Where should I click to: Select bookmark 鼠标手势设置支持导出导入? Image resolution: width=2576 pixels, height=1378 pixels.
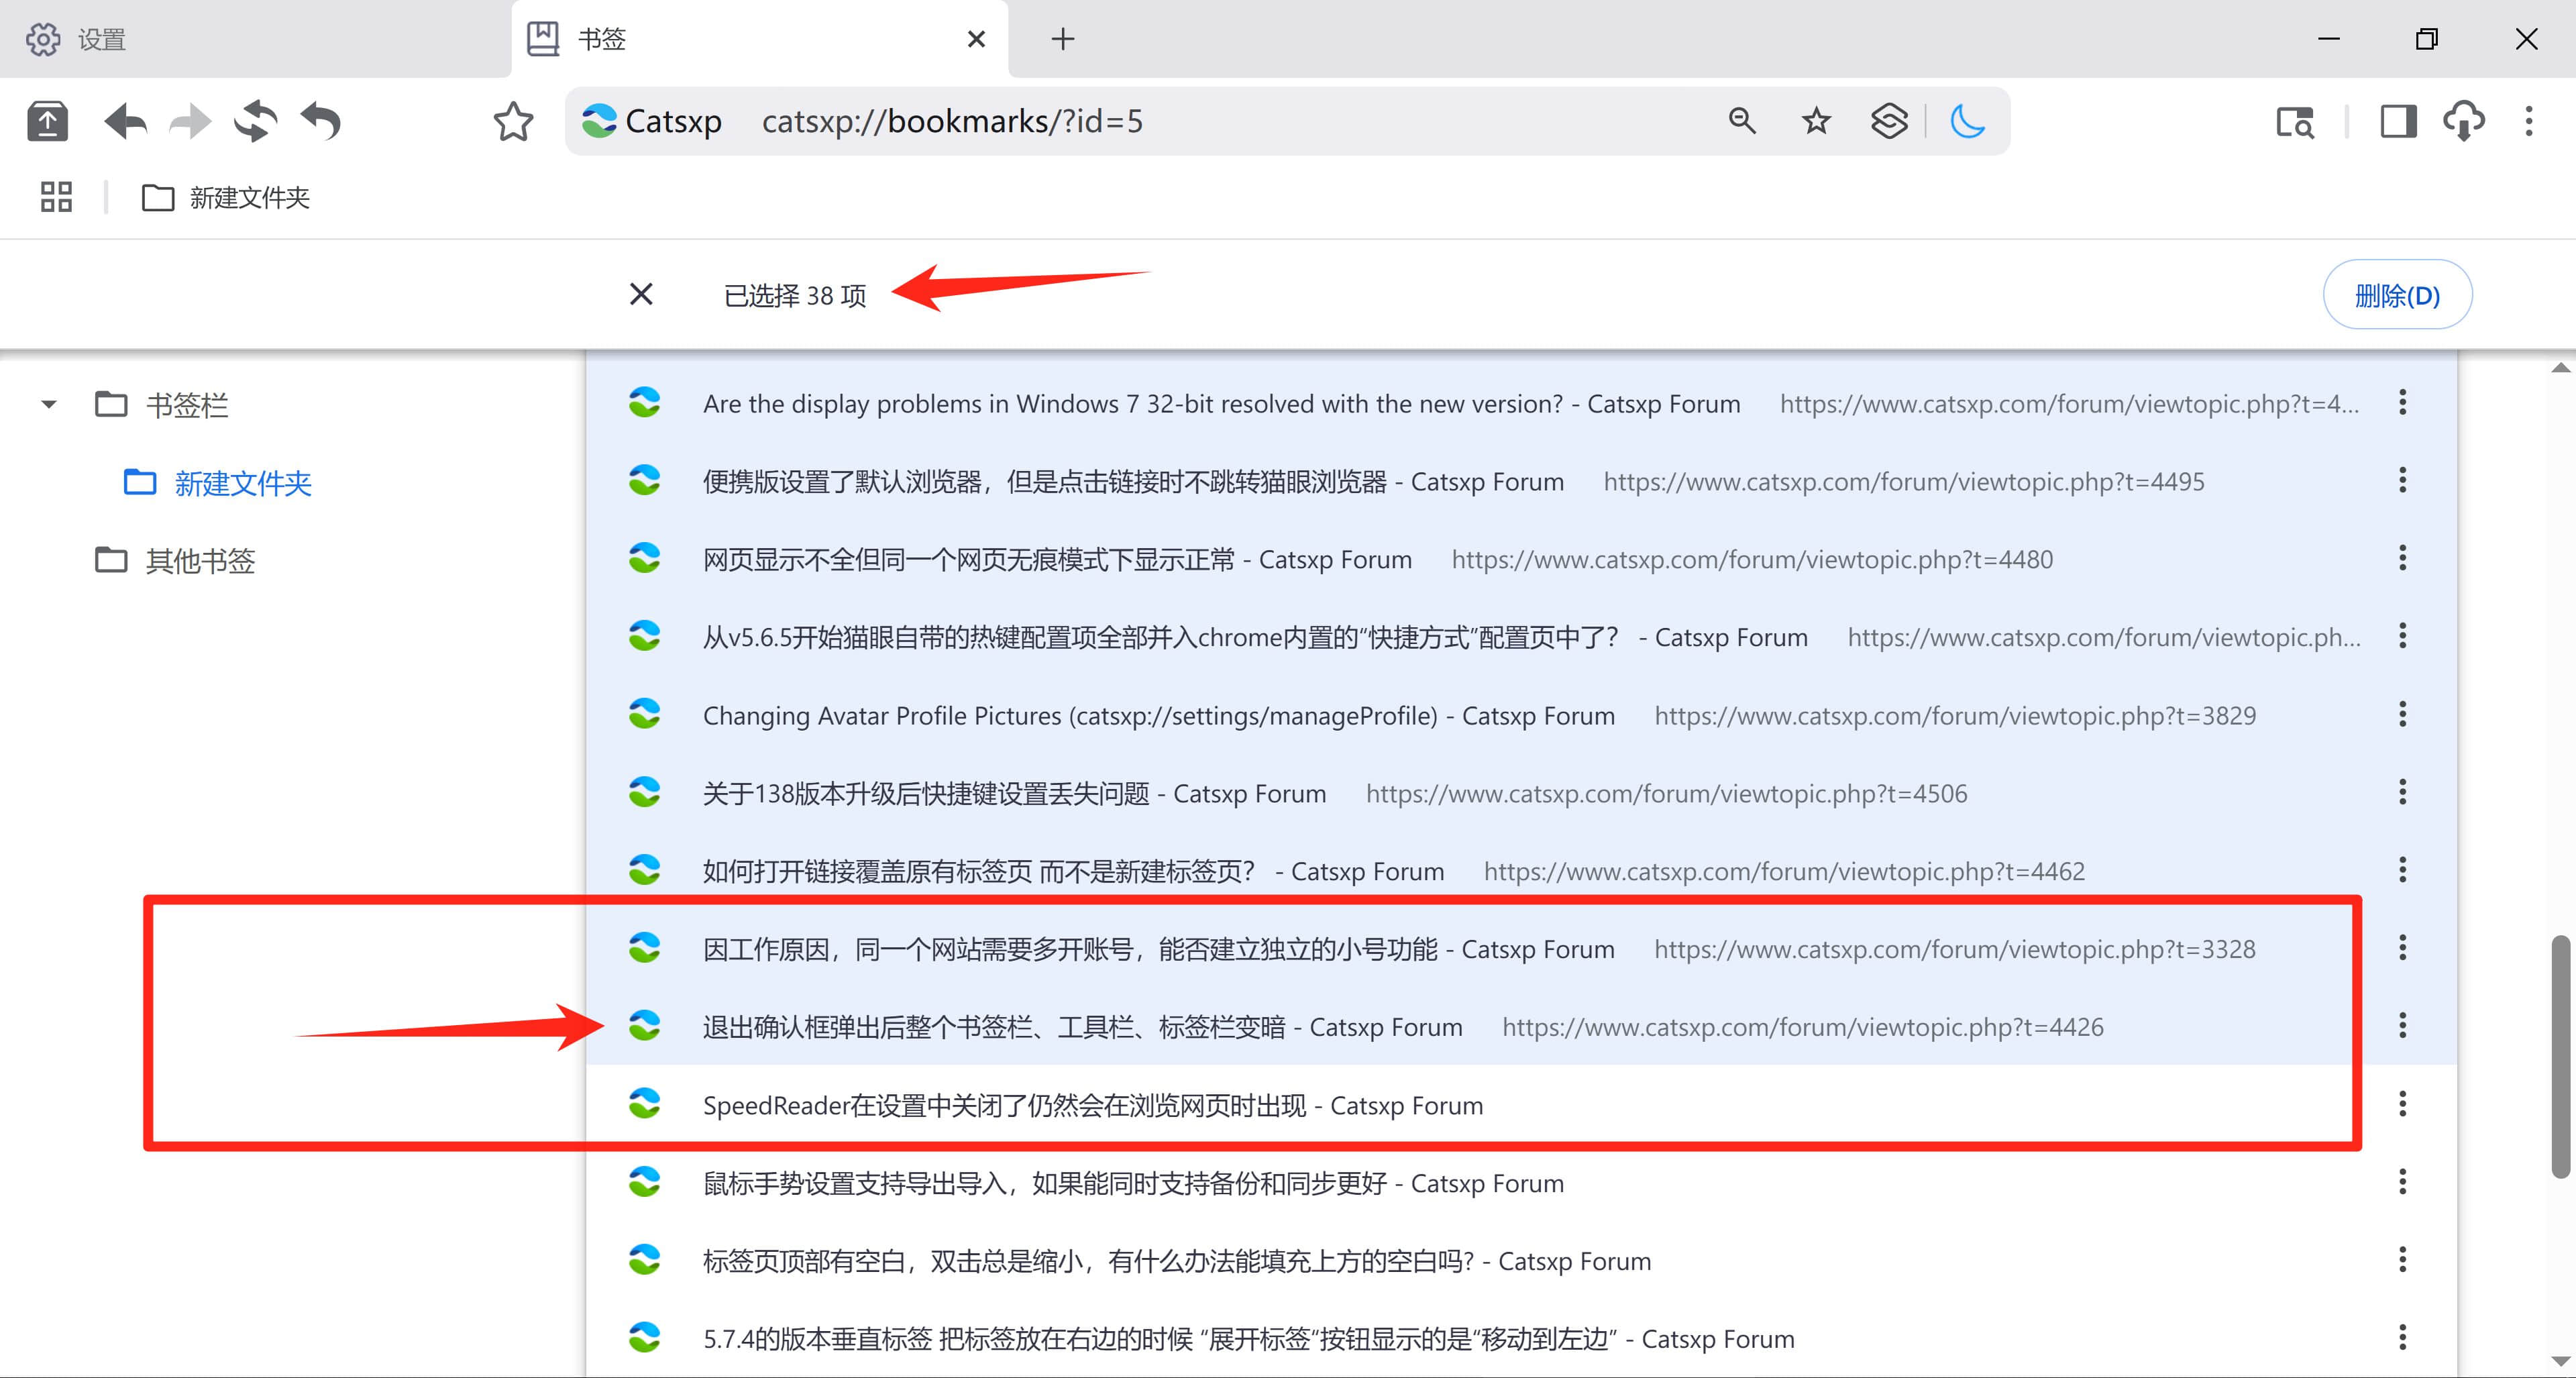click(x=1520, y=1183)
